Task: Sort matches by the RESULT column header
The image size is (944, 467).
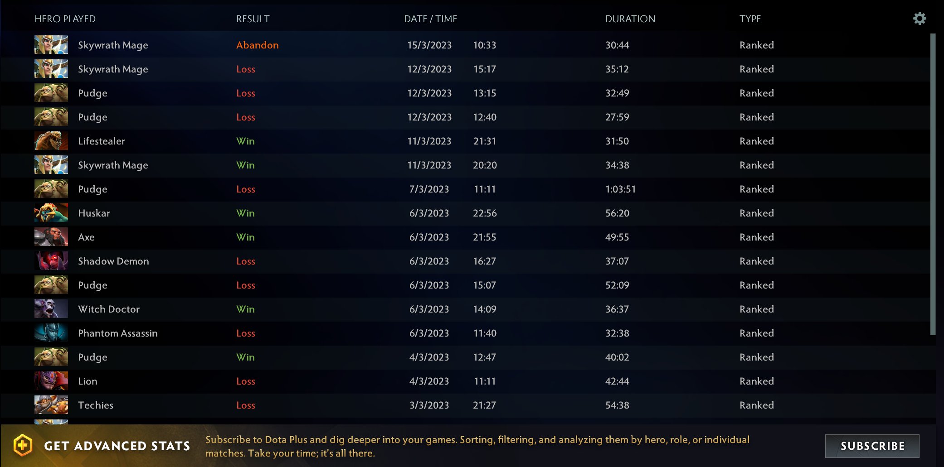Action: point(253,19)
